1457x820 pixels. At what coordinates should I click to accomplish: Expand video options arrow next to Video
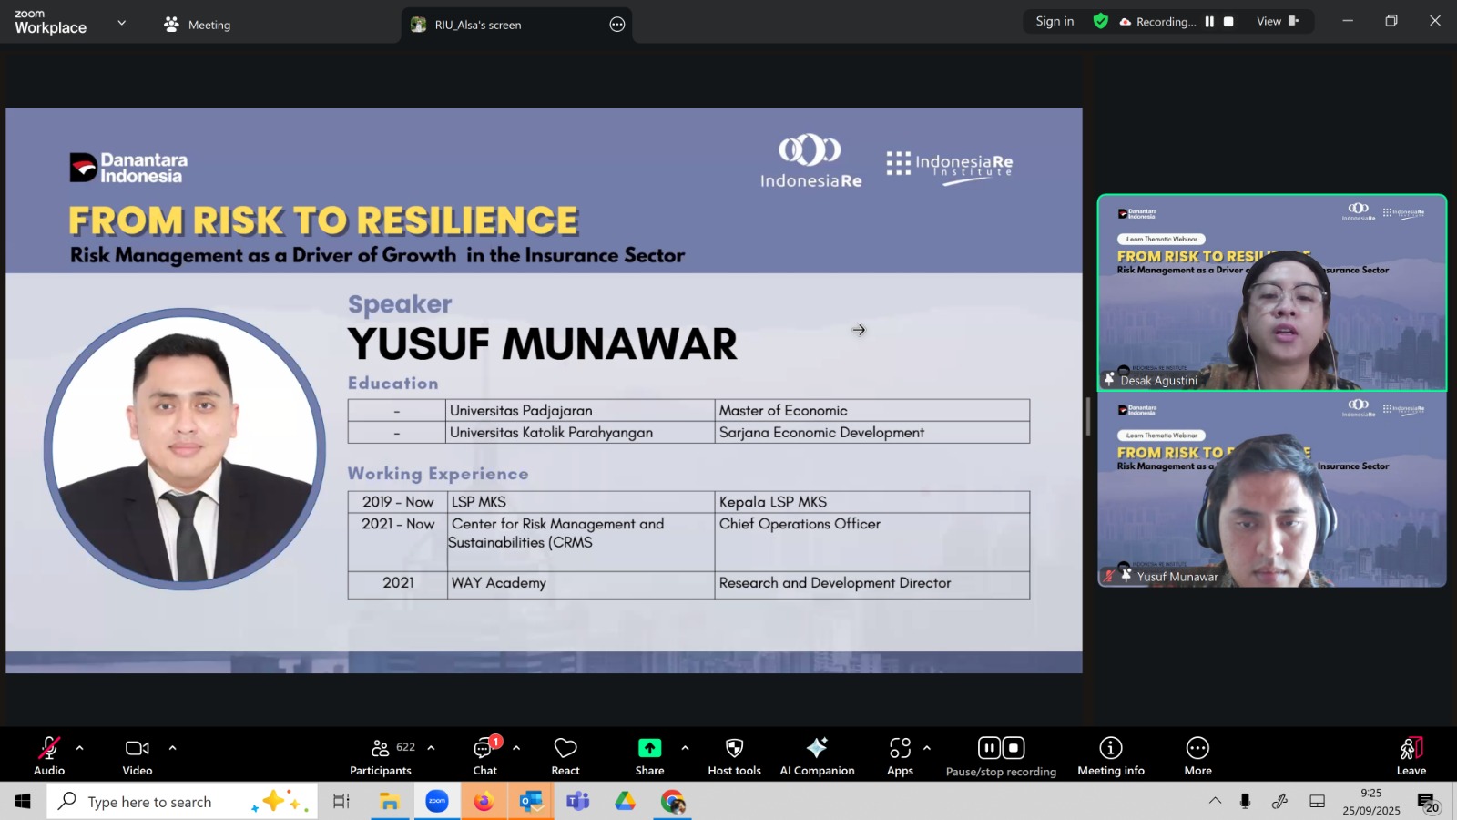pos(172,748)
